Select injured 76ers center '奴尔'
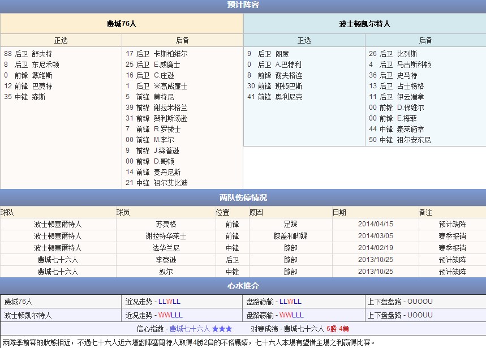This screenshot has width=486, height=348. point(166,272)
